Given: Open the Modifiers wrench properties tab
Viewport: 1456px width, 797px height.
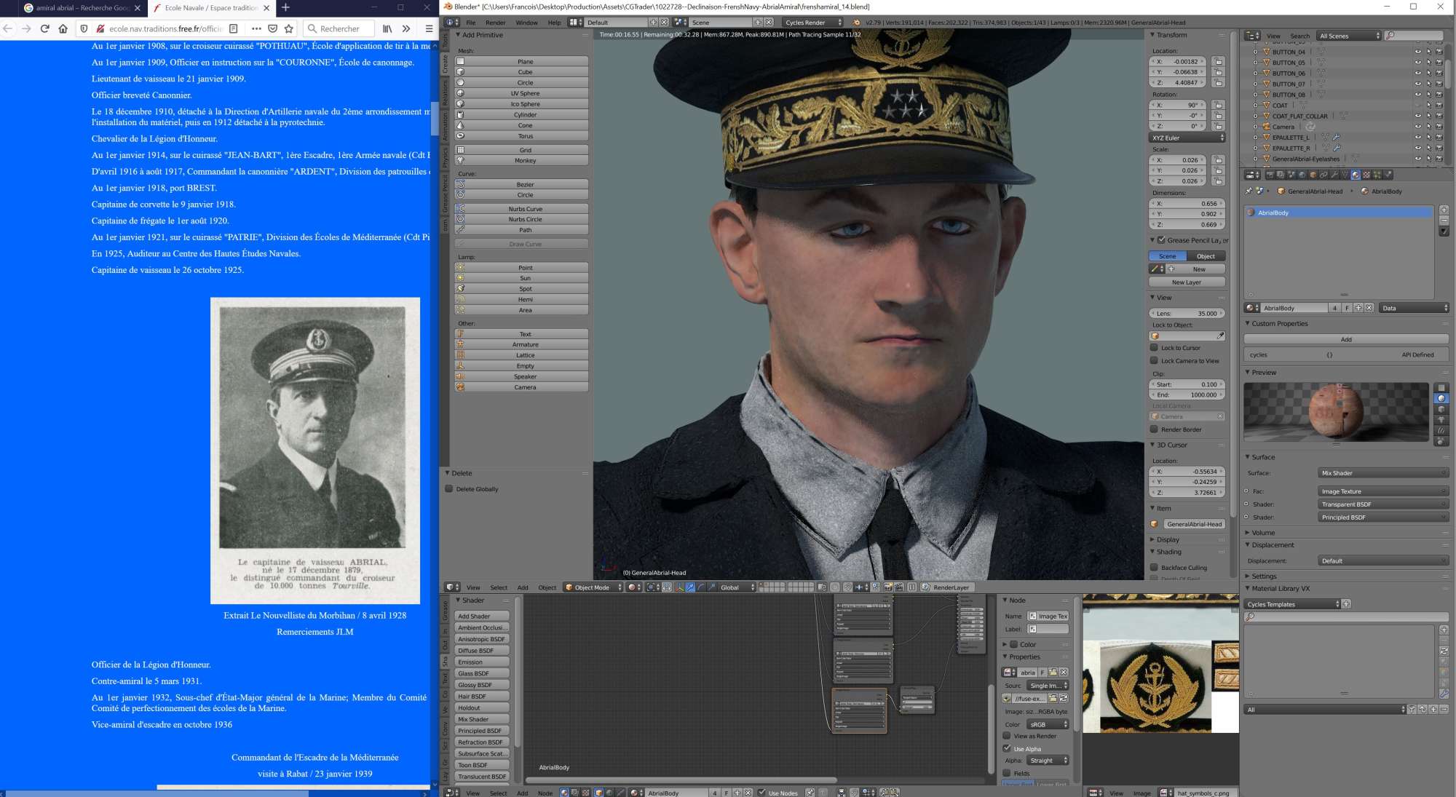Looking at the screenshot, I should click(1334, 175).
